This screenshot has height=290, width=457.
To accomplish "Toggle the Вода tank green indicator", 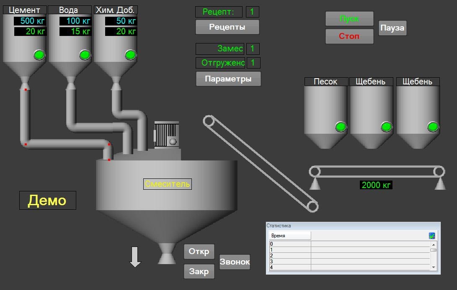I will click(85, 55).
